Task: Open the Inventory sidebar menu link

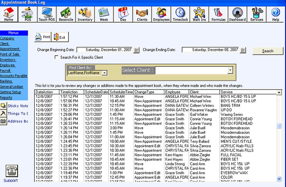Action: pos(8,59)
